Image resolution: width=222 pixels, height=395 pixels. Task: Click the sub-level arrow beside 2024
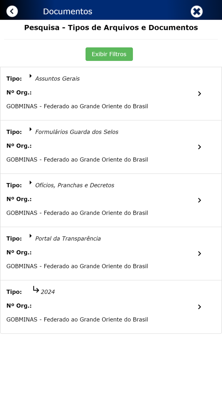pyautogui.click(x=36, y=289)
